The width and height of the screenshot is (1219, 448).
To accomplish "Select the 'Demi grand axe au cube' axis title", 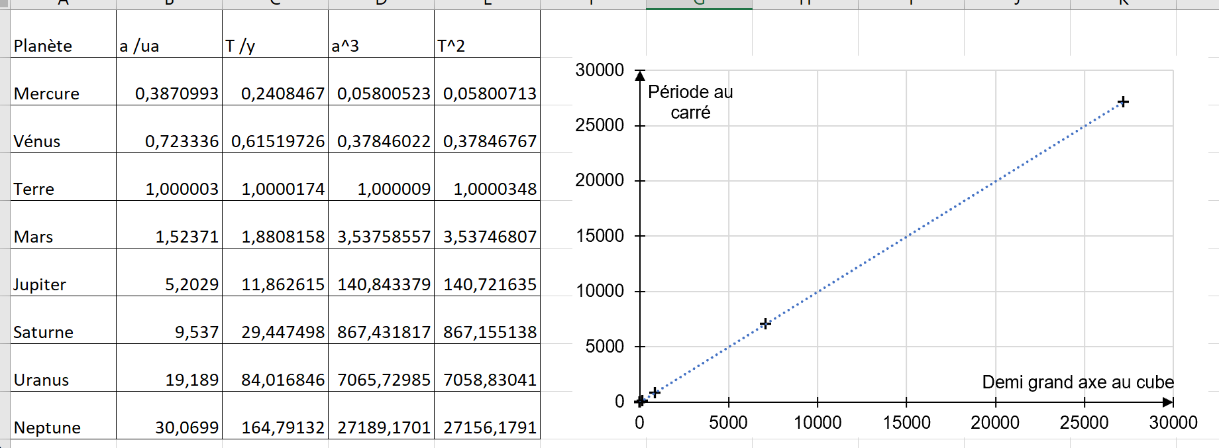I will pos(1077,382).
